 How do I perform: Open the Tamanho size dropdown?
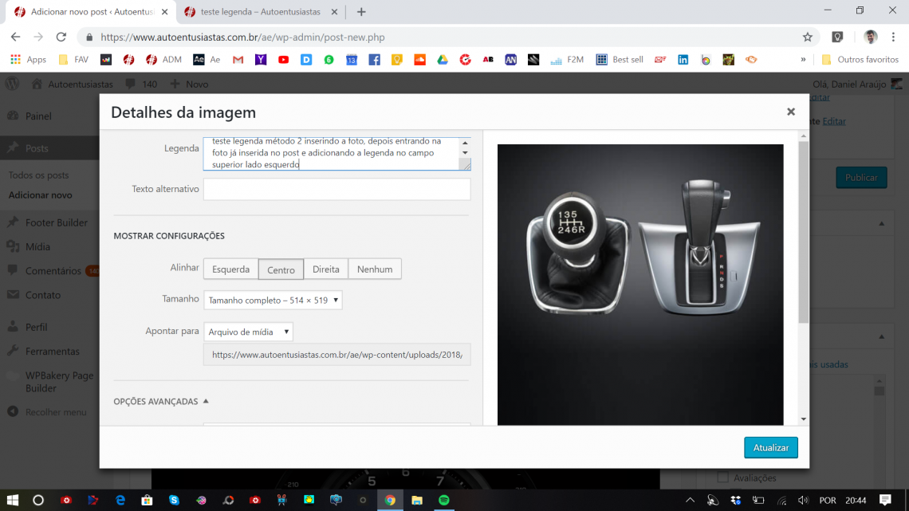click(x=273, y=301)
